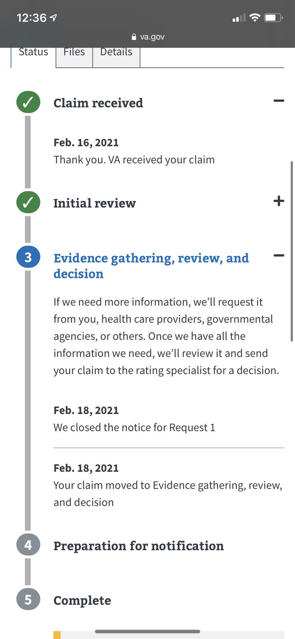The width and height of the screenshot is (295, 639).
Task: Expand the Initial review section
Action: coord(279,201)
